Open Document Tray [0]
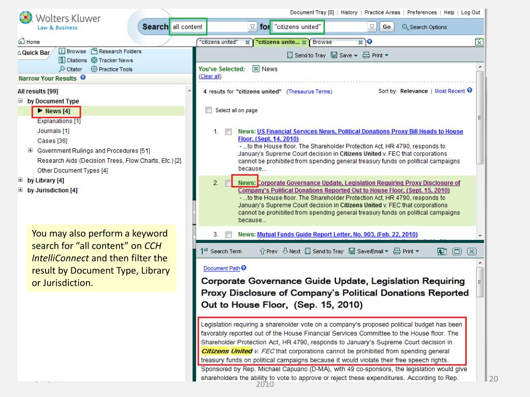The image size is (530, 397). 312,12
